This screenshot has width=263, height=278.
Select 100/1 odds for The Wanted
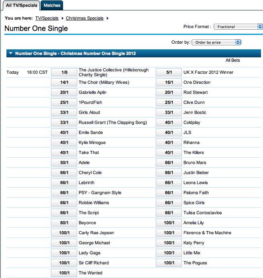click(64, 273)
